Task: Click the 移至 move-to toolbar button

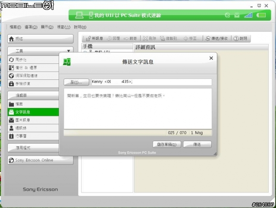Action: coord(191,38)
